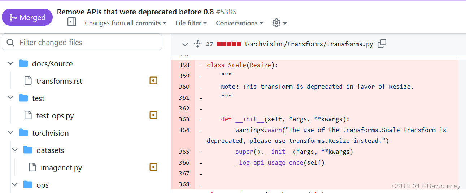Click the _log_api_usage_once(self) code line
Screen dimensions: 466x193
tap(280, 163)
